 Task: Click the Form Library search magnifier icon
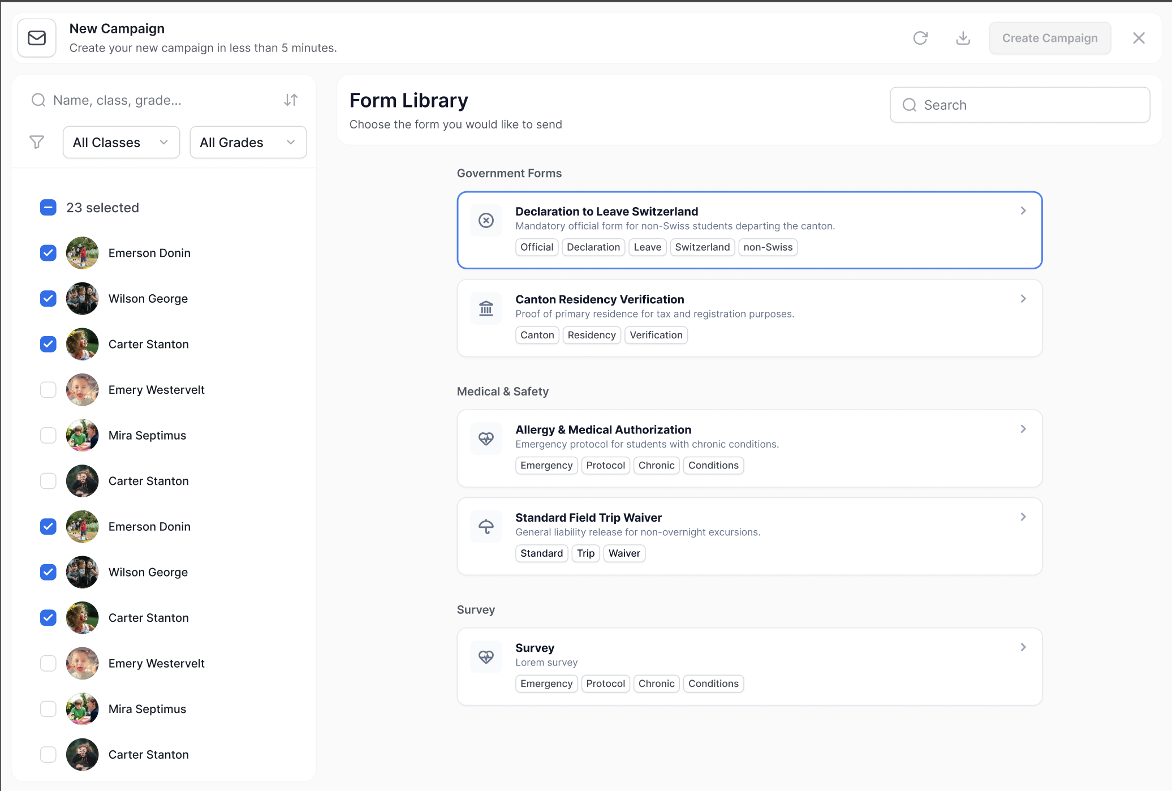(910, 105)
